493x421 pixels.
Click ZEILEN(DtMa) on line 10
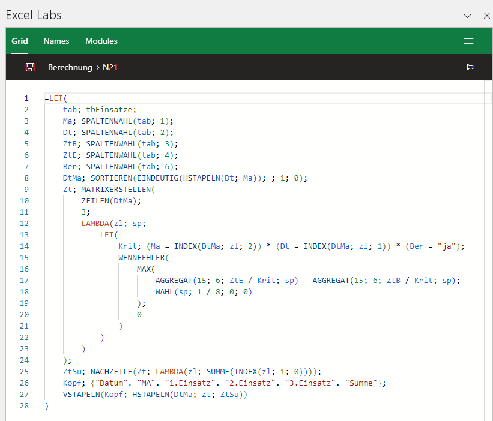pyautogui.click(x=109, y=201)
